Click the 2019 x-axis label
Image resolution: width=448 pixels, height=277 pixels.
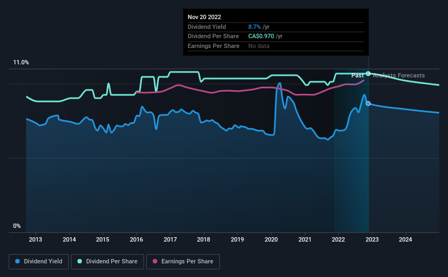(237, 239)
